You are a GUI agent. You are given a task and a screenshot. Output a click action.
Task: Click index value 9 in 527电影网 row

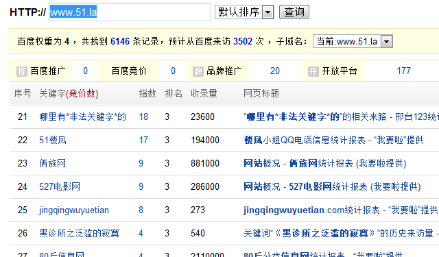click(x=141, y=186)
